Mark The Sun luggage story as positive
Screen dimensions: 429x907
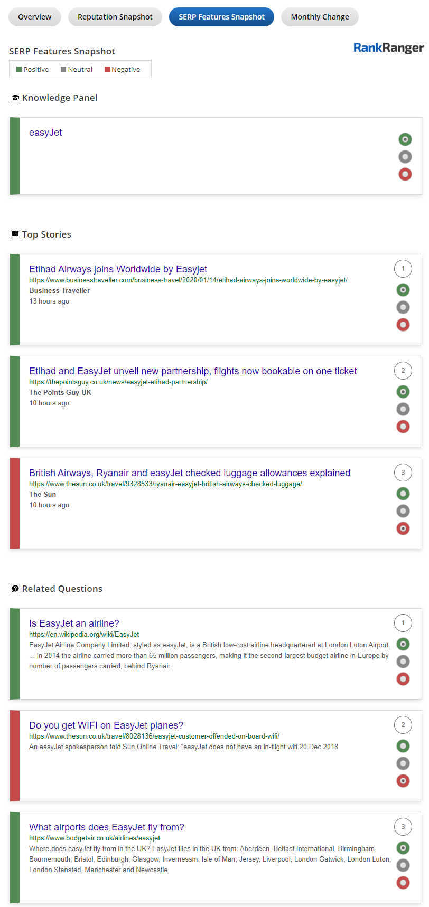(403, 494)
